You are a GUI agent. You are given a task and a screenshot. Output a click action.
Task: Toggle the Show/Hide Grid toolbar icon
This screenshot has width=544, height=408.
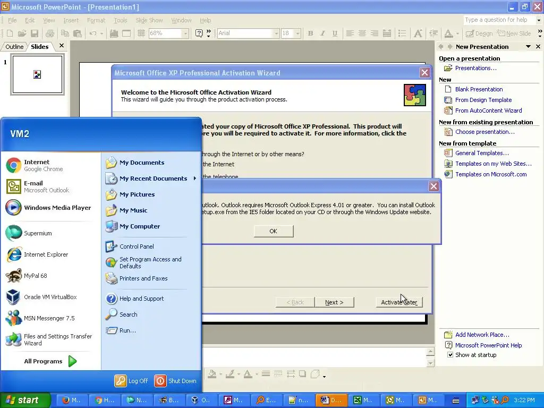click(x=141, y=33)
